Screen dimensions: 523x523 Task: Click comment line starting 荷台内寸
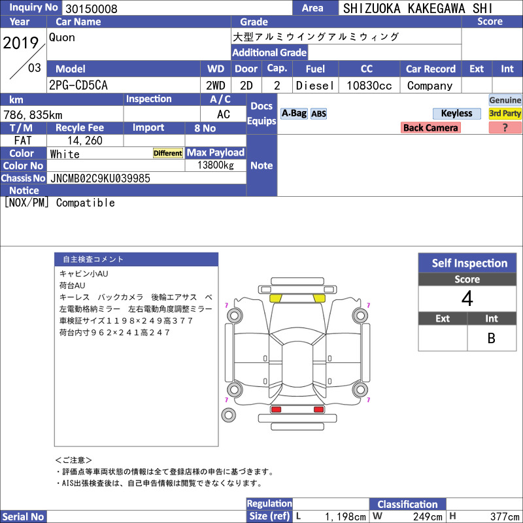(114, 333)
